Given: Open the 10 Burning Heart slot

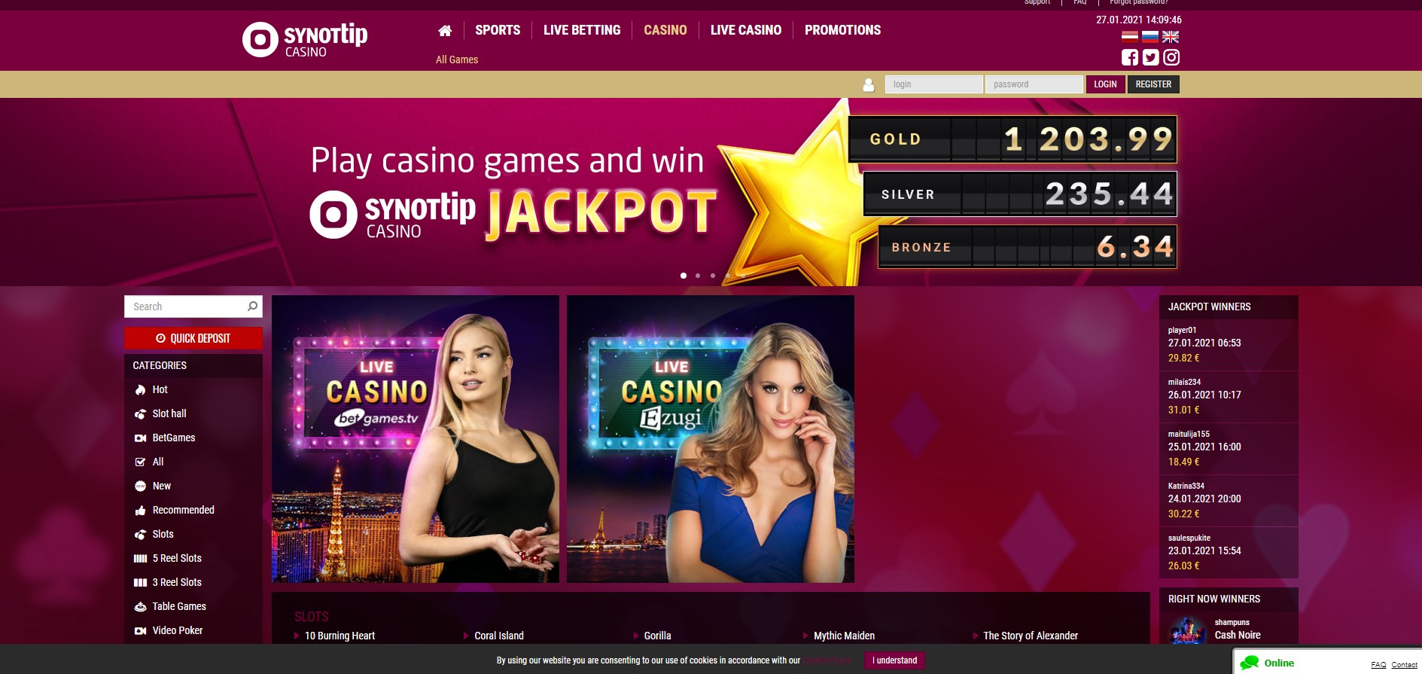Looking at the screenshot, I should [x=340, y=636].
